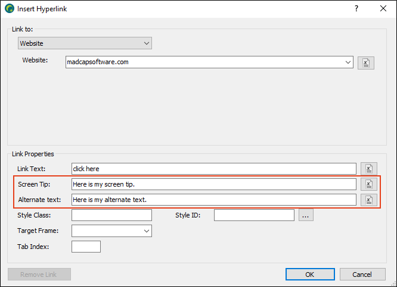Close the Insert Hyperlink dialog

(x=383, y=8)
